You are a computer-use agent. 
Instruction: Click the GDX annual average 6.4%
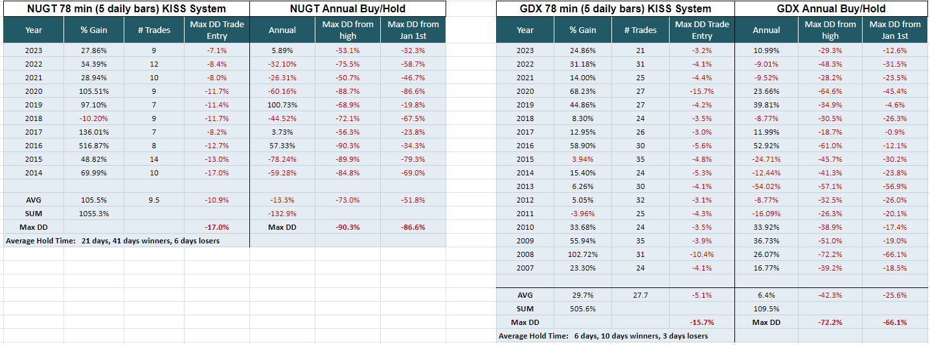coord(766,295)
